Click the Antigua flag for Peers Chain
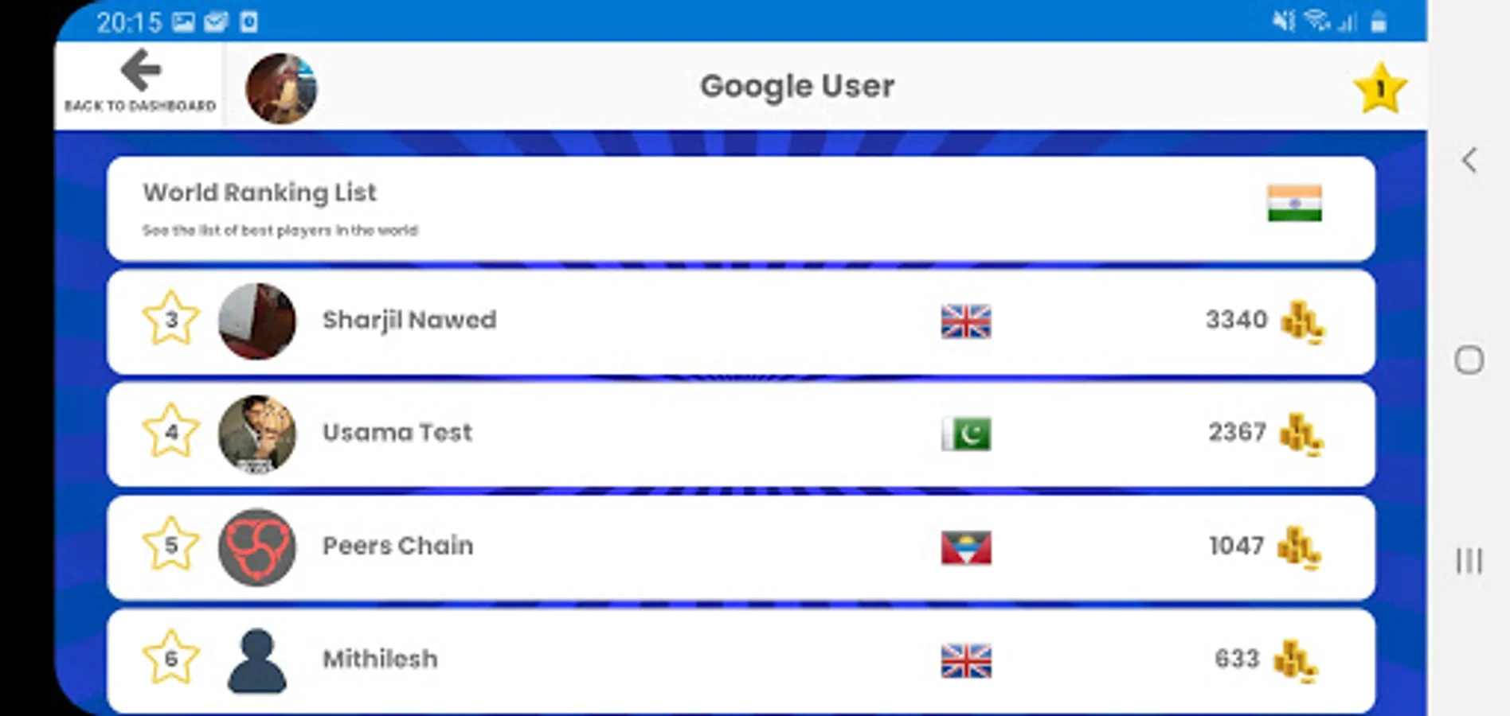Viewport: 1510px width, 716px height. point(966,547)
